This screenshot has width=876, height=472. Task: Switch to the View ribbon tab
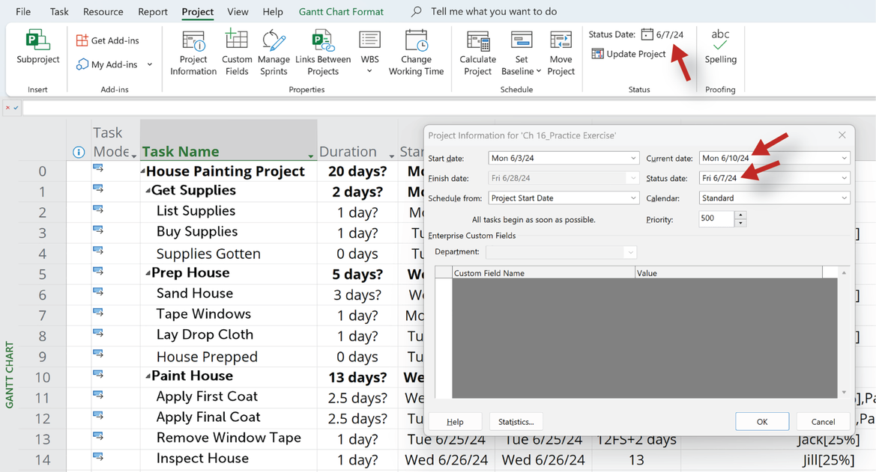coord(238,12)
